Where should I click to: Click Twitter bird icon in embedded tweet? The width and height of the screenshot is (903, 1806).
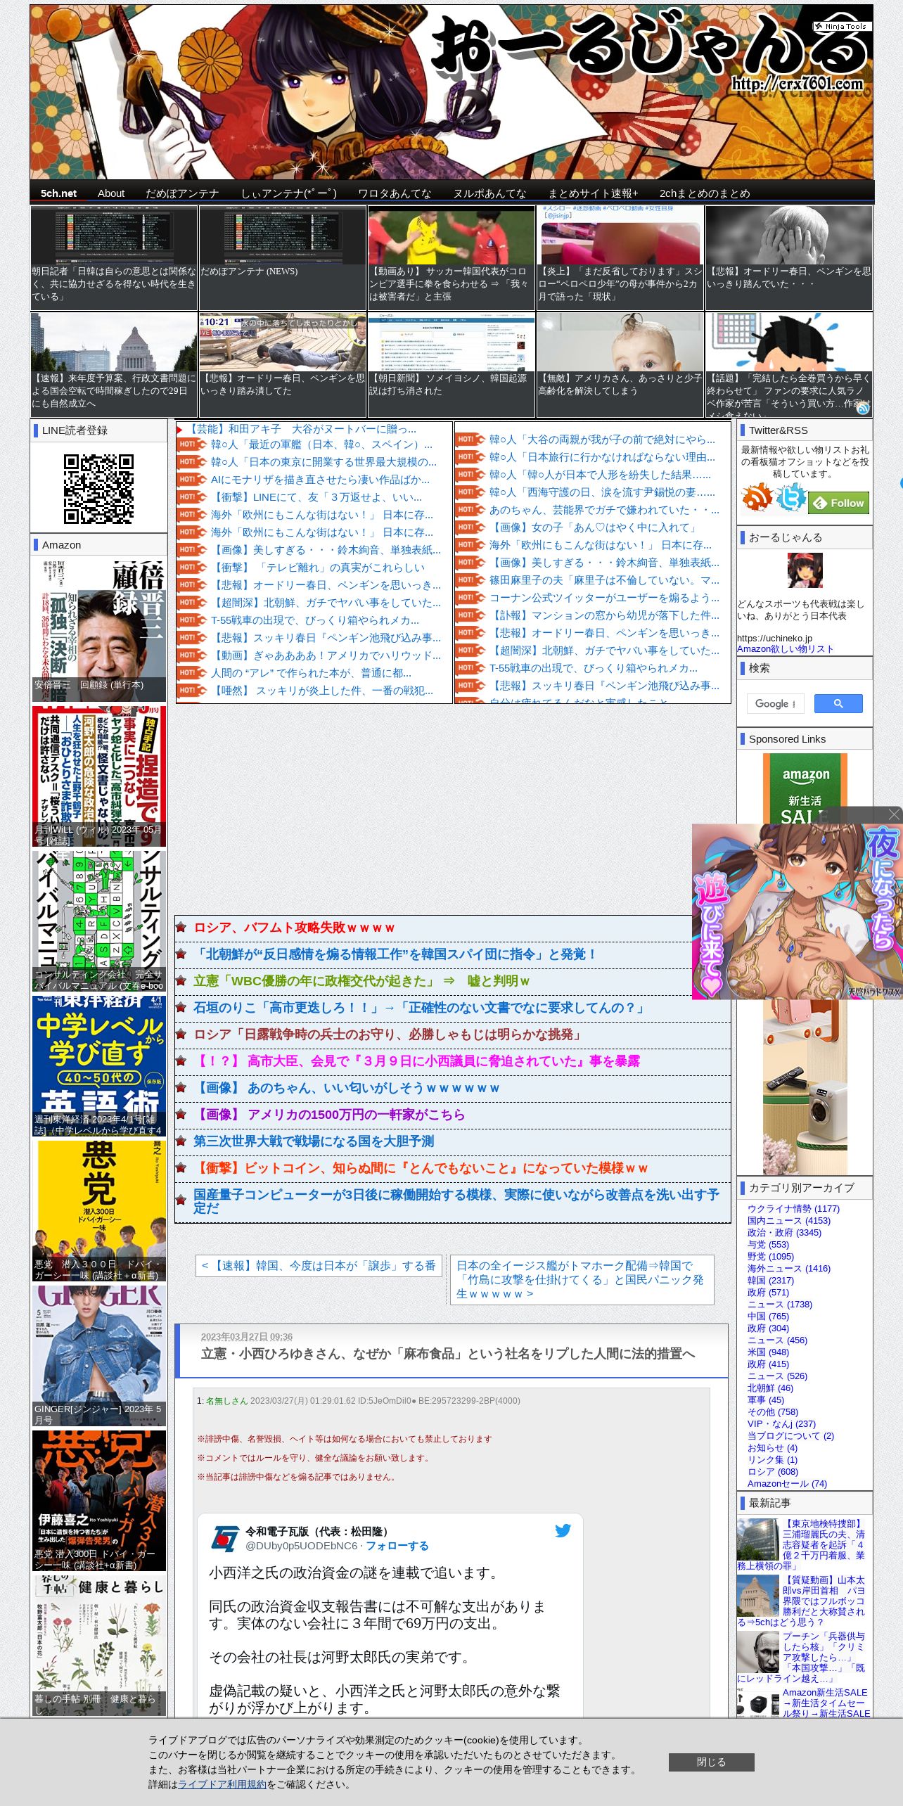(563, 1530)
